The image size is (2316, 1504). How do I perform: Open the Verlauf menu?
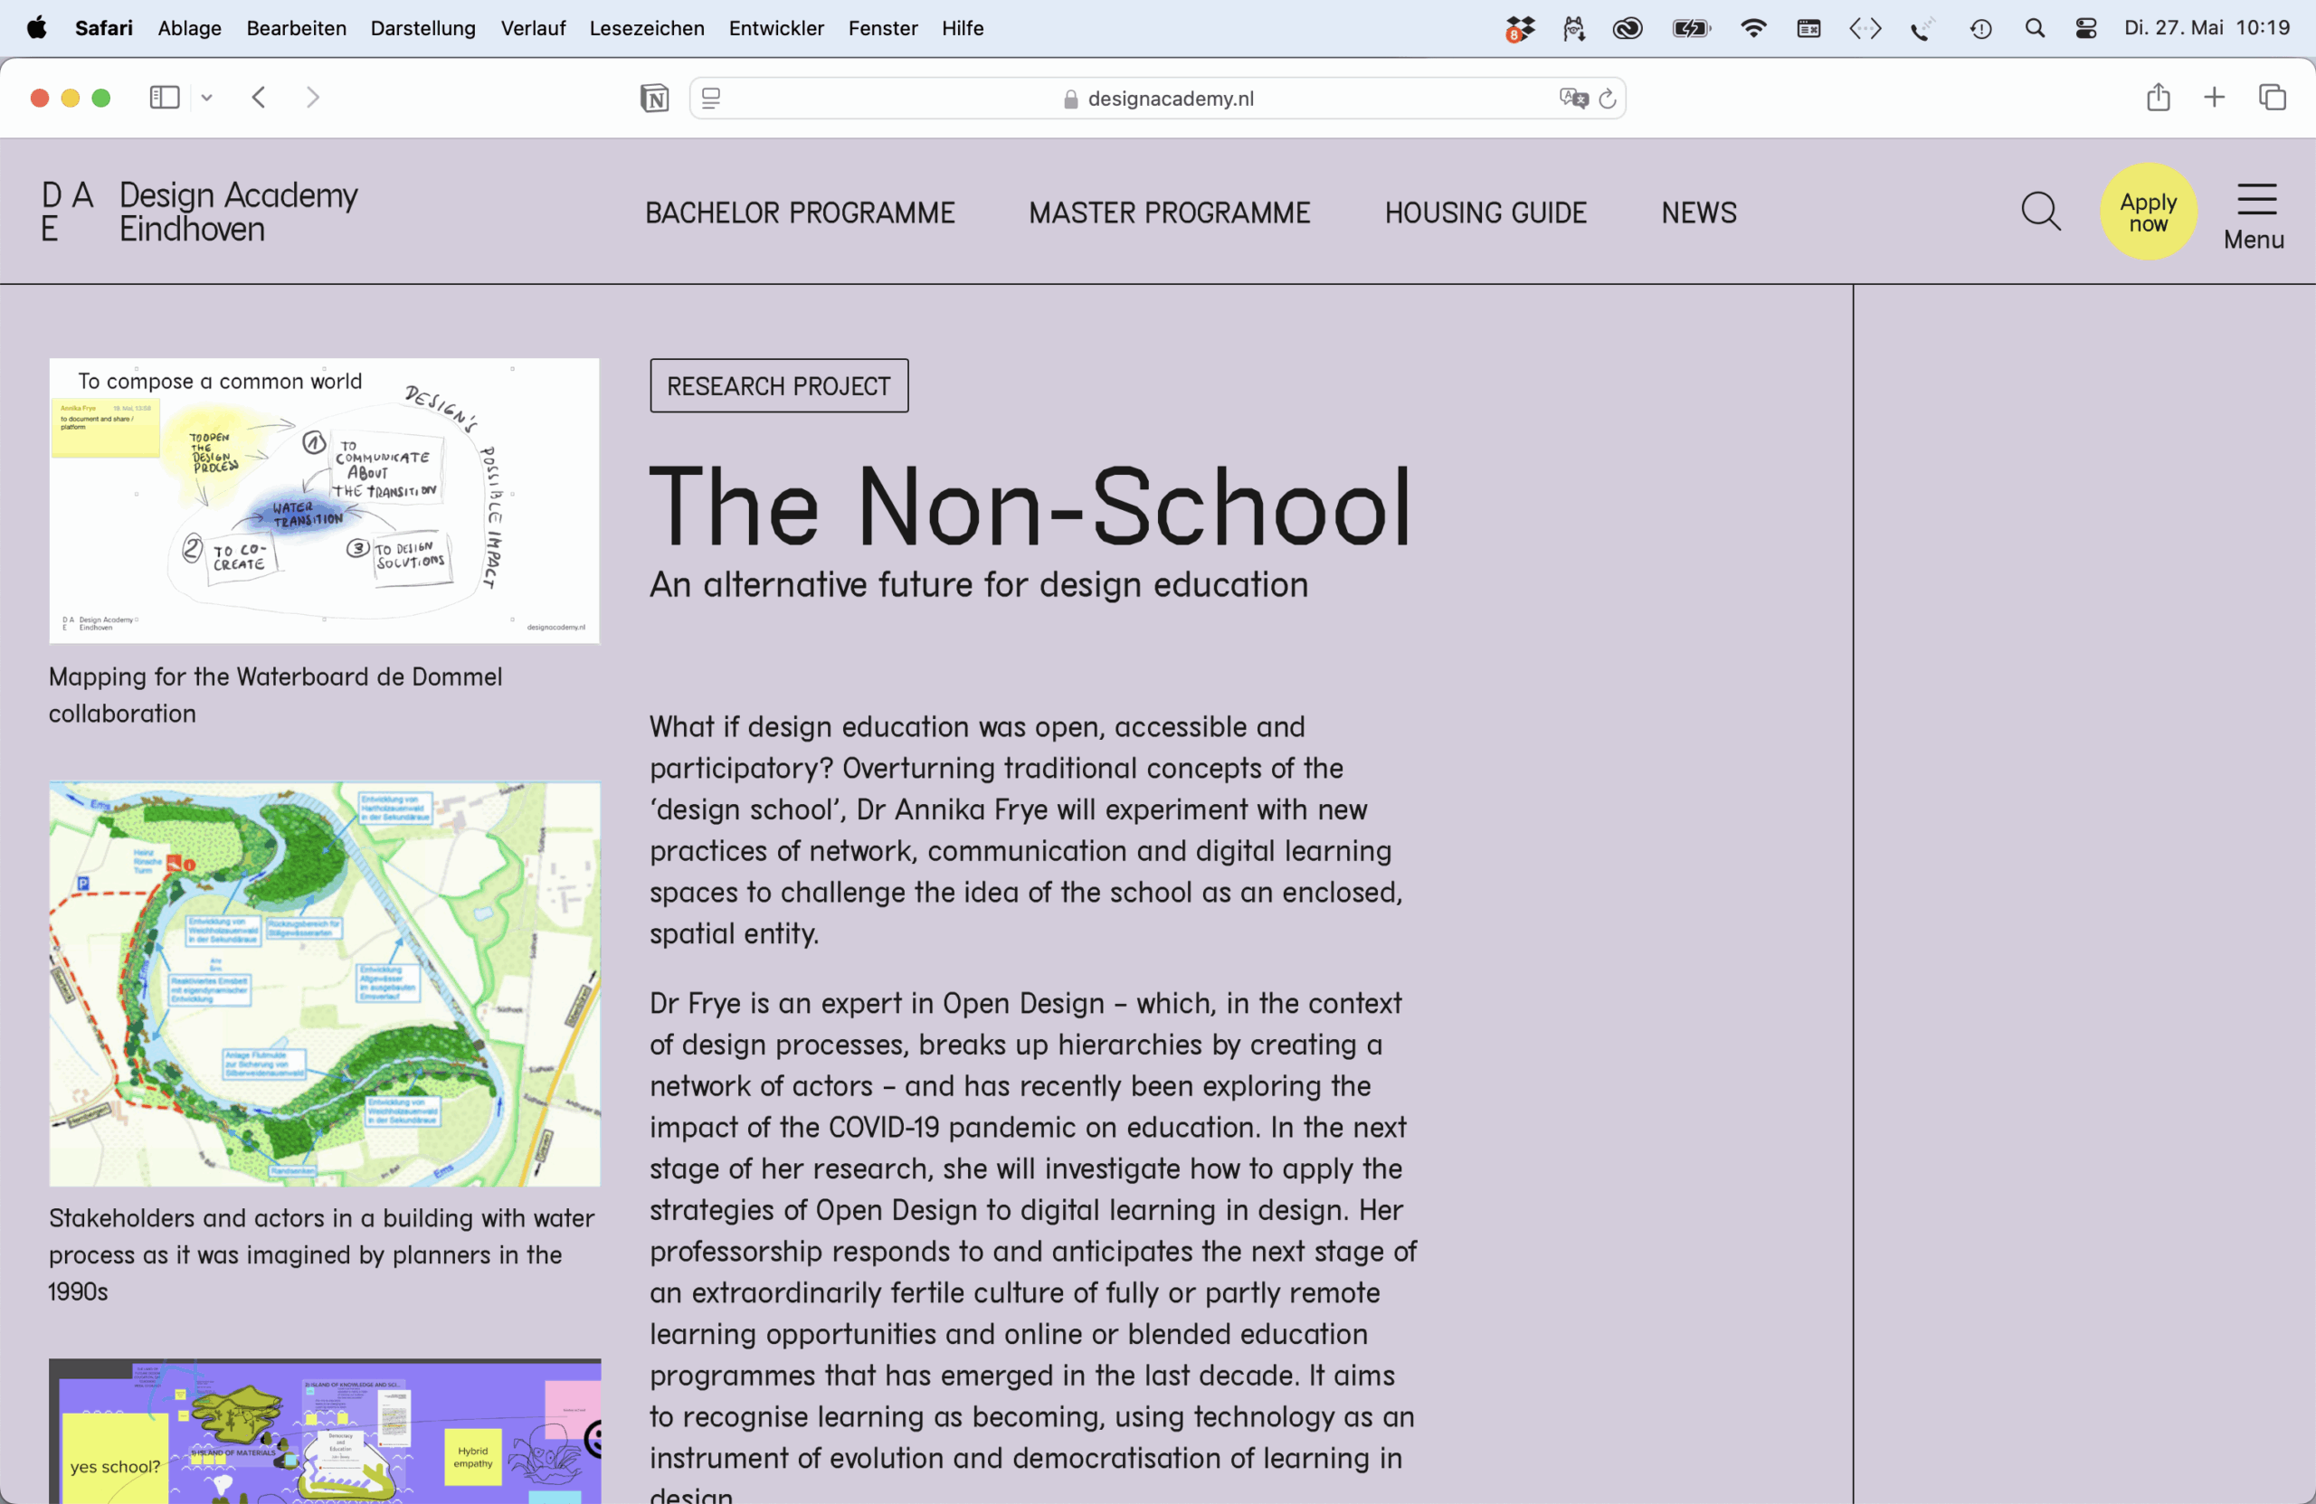coord(533,27)
